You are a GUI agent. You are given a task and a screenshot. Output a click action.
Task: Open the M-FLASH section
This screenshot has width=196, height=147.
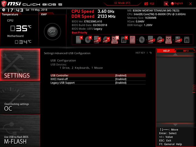[20, 130]
